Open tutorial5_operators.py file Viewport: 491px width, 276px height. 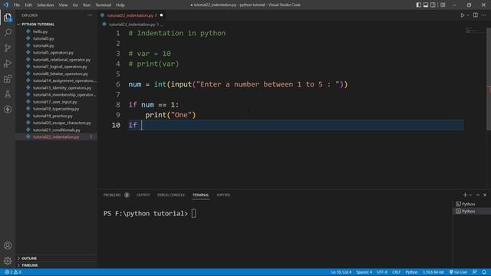tap(53, 53)
